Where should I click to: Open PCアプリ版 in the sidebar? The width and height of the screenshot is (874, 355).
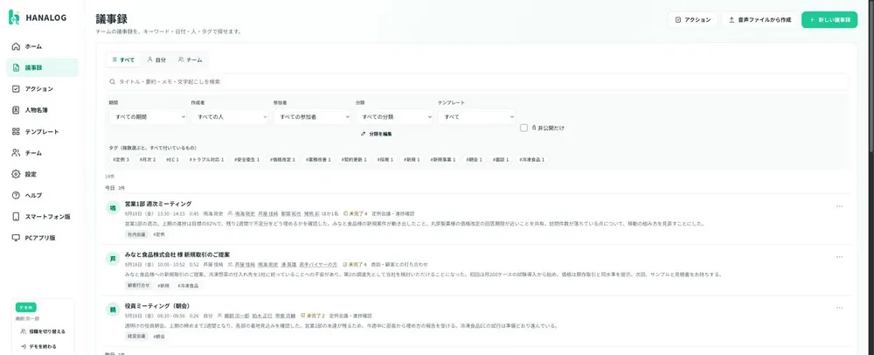click(42, 238)
